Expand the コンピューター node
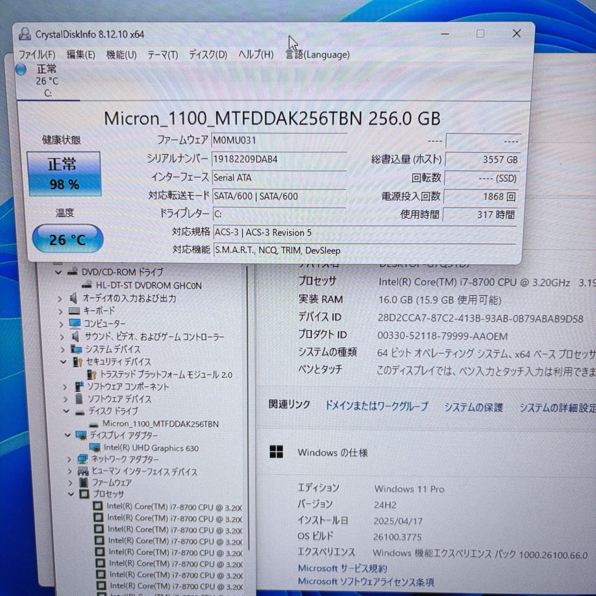The height and width of the screenshot is (596, 596). 61,324
